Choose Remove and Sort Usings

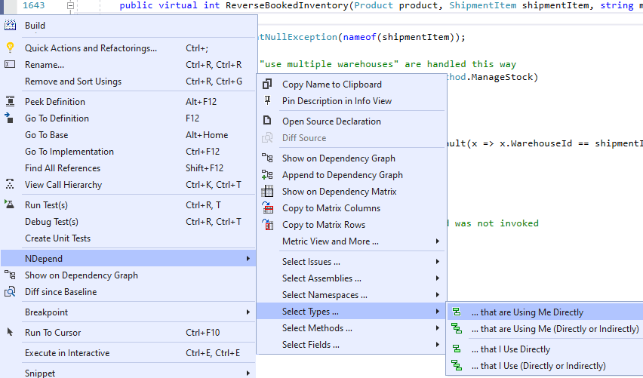tap(128, 81)
